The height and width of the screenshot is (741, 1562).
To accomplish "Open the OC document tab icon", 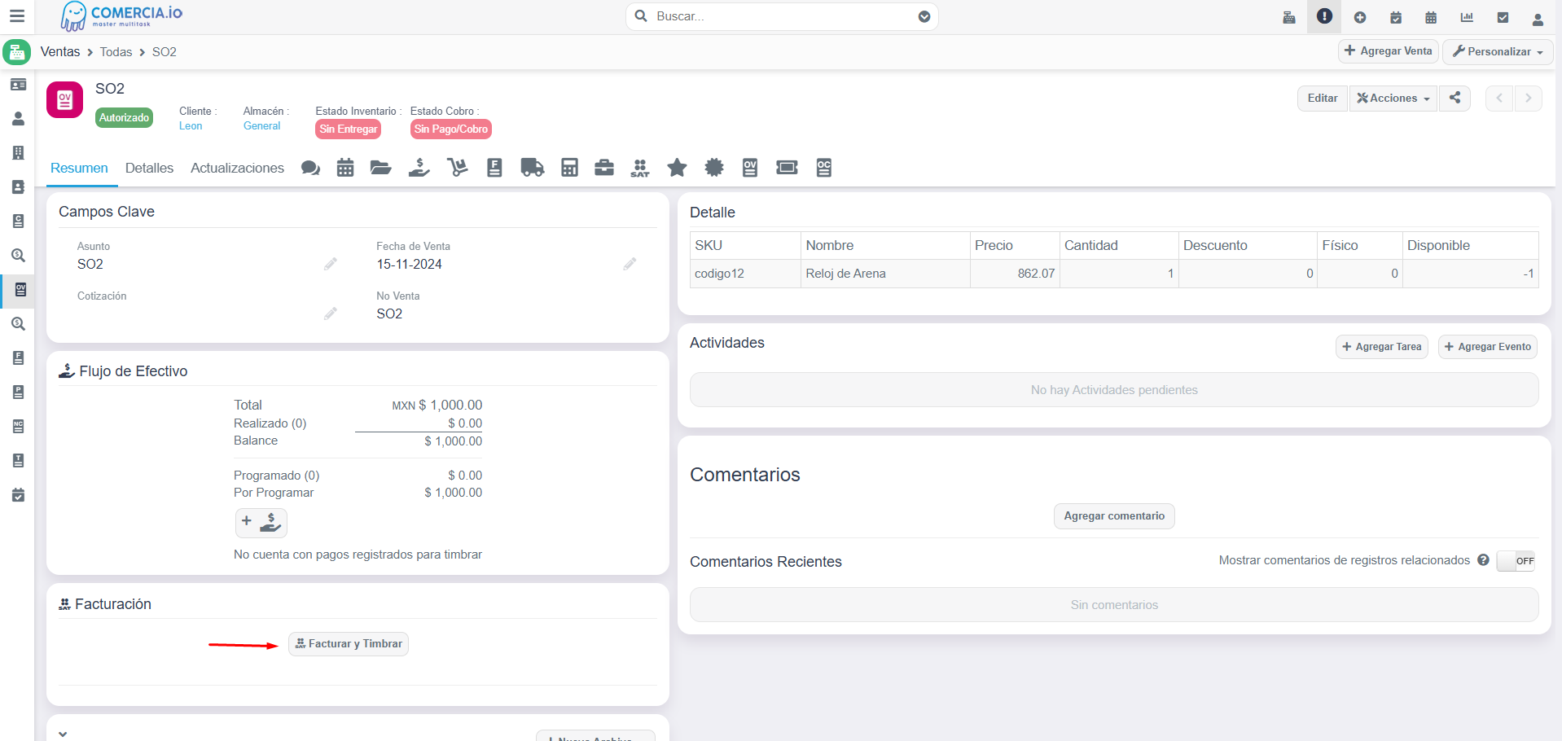I will pos(824,168).
